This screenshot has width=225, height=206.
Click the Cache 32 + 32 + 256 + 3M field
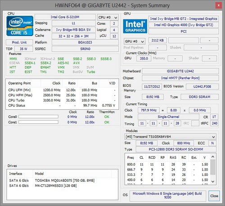point(73,36)
